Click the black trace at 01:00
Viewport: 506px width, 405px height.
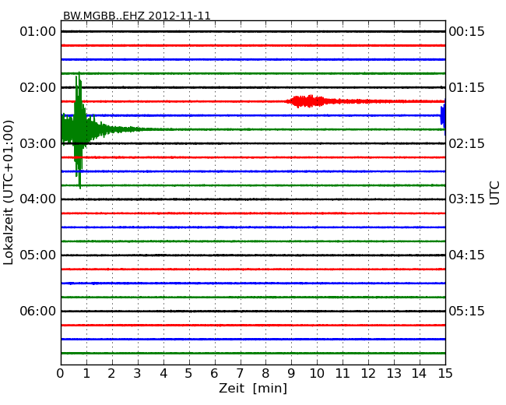(x=253, y=32)
